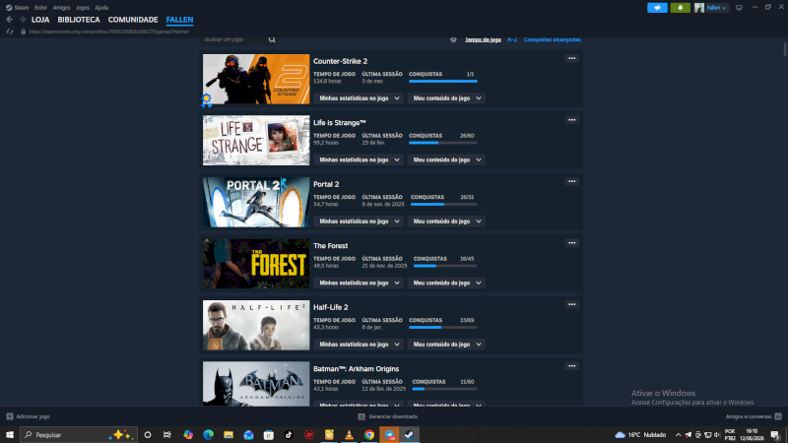The width and height of the screenshot is (788, 443).
Task: Open Microsoft Edge from taskbar
Action: click(208, 435)
